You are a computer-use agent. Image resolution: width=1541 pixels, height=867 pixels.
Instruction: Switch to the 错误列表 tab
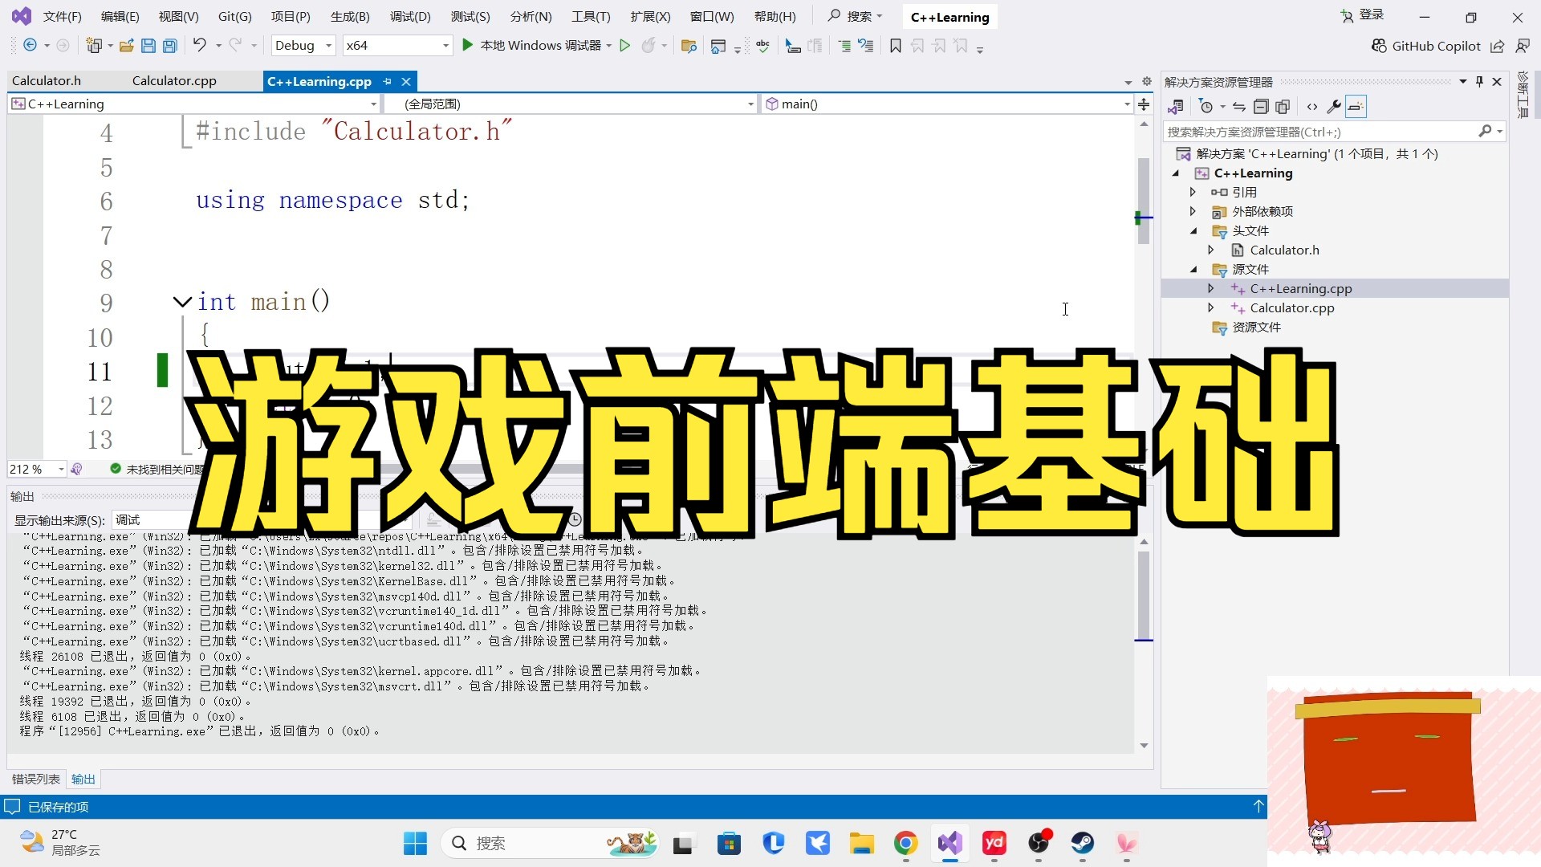pos(36,779)
